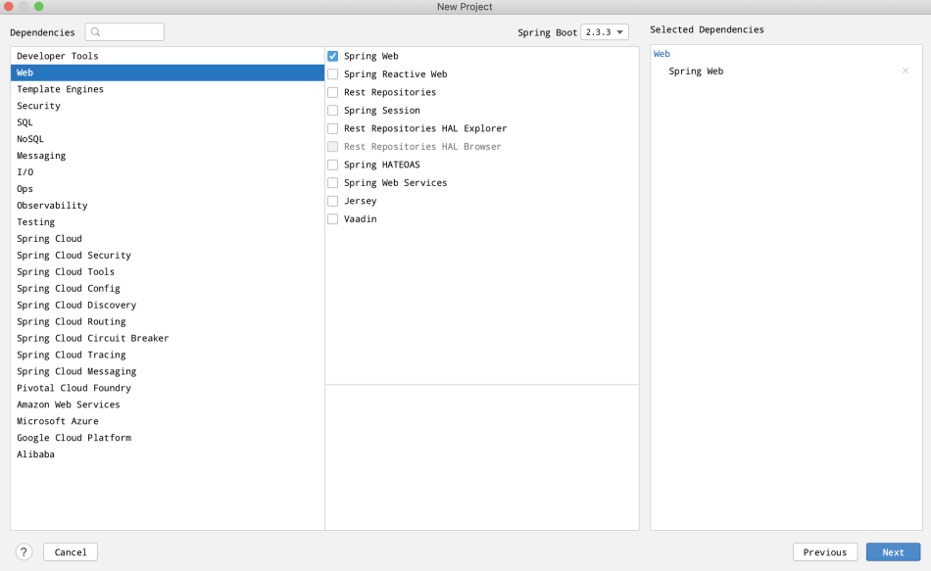The image size is (931, 571).
Task: Open the Microsoft Azure category
Action: [x=168, y=421]
